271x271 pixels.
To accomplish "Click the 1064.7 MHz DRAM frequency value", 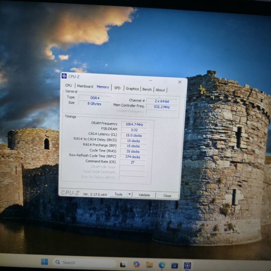I will [134, 124].
